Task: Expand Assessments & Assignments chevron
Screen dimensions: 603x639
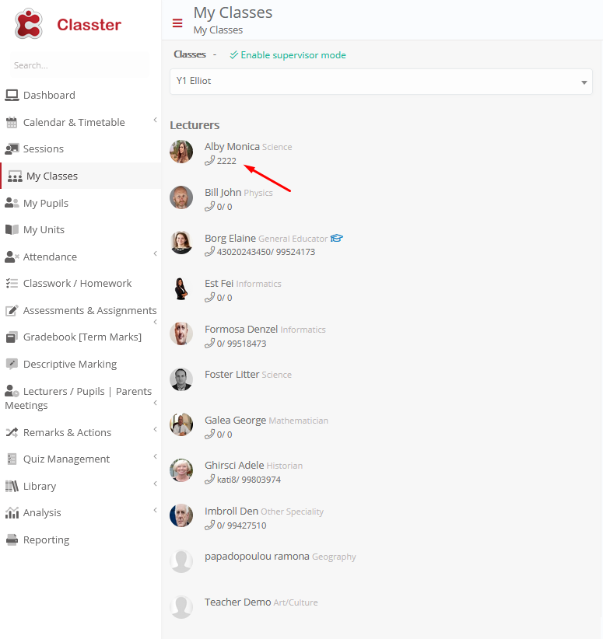Action: pyautogui.click(x=155, y=322)
